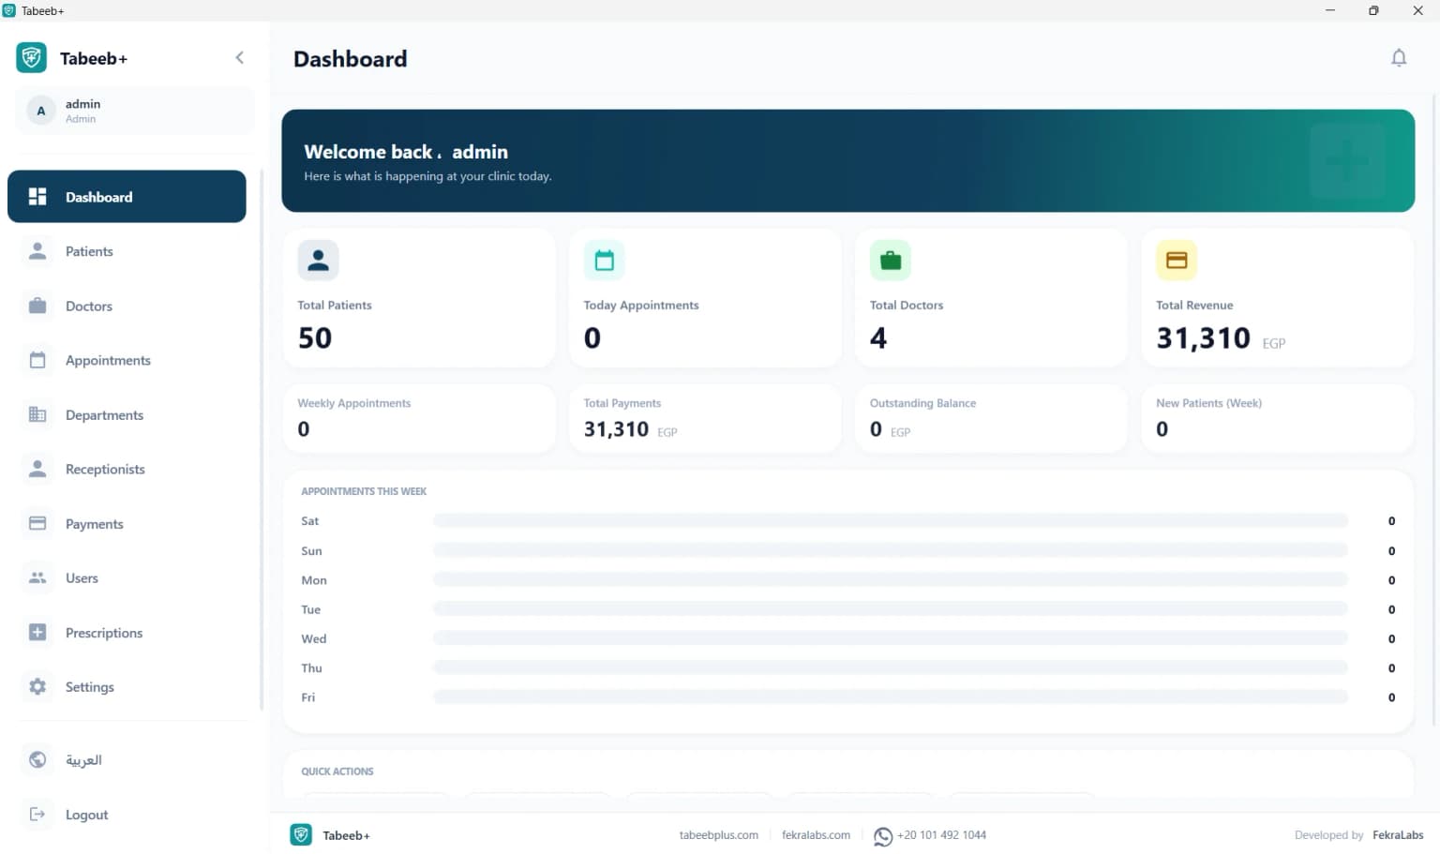Collapse the sidebar using the chevron arrow
Viewport: 1440px width, 854px height.
click(239, 57)
